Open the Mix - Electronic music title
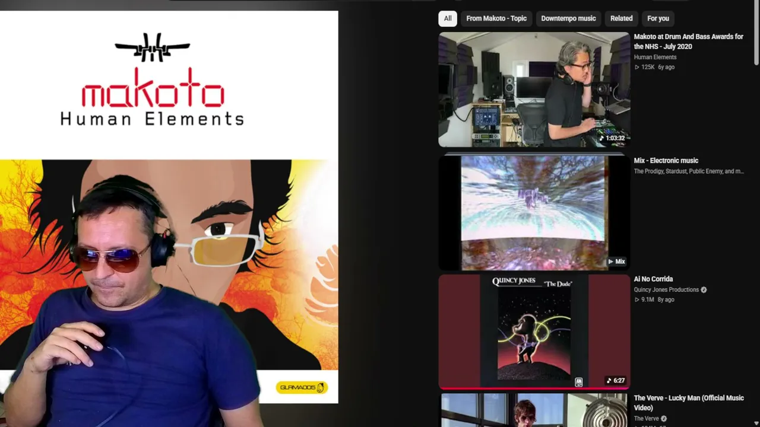The image size is (760, 427). [x=666, y=161]
